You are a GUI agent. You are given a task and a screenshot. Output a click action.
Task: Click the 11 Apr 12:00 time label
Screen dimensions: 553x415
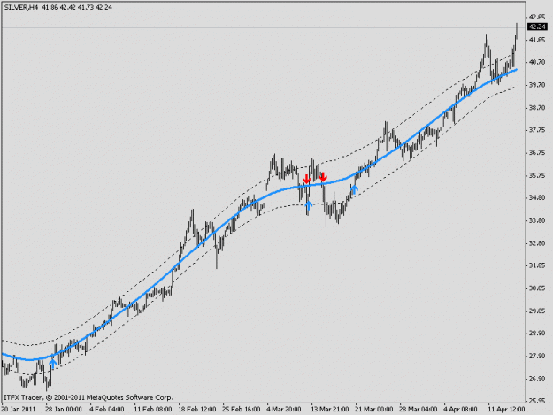[506, 409]
